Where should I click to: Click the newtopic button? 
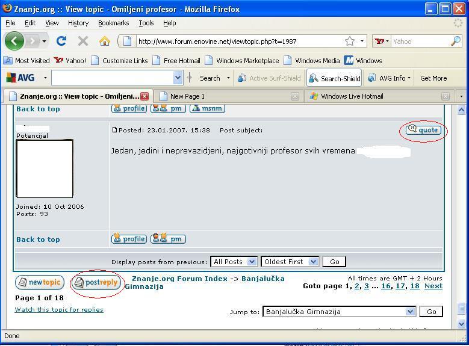[x=39, y=282]
